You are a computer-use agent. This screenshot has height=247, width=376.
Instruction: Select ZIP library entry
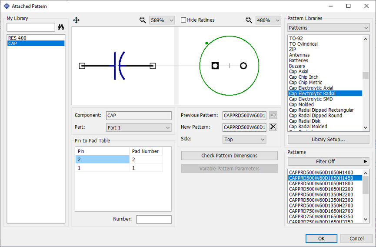pyautogui.click(x=325, y=50)
